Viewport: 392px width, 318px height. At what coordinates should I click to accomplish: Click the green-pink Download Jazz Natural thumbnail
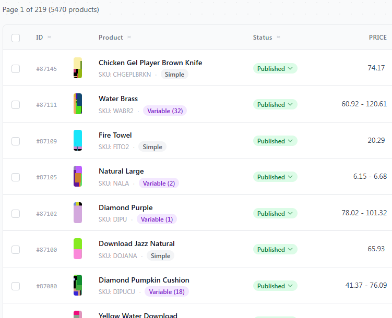point(78,249)
